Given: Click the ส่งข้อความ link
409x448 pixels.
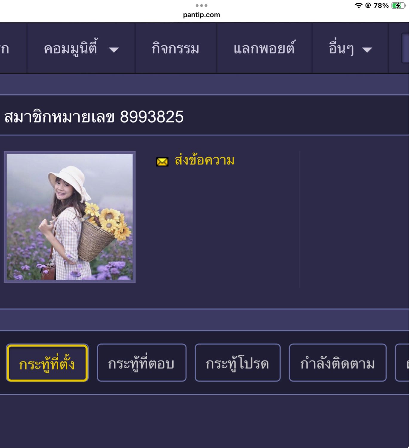Looking at the screenshot, I should (x=204, y=161).
